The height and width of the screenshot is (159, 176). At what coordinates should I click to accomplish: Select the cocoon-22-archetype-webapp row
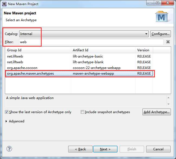pyautogui.click(x=79, y=68)
